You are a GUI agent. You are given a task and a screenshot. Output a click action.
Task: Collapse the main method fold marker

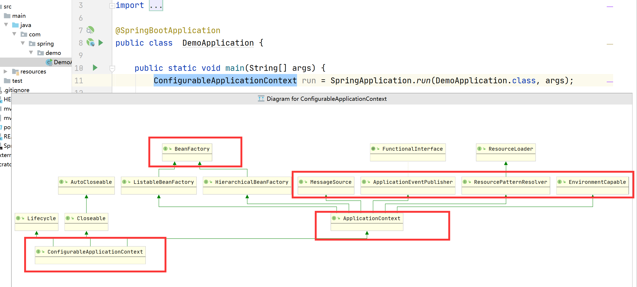pyautogui.click(x=112, y=69)
